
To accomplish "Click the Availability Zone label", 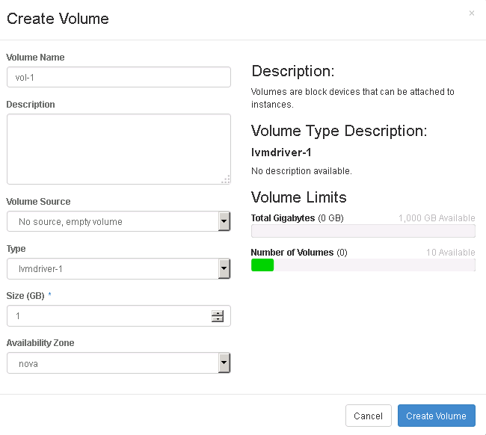I will click(x=40, y=343).
